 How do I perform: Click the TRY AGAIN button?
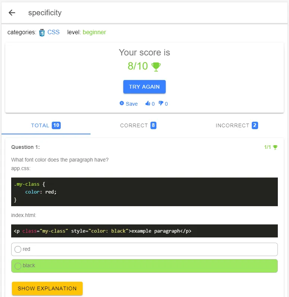click(x=144, y=87)
